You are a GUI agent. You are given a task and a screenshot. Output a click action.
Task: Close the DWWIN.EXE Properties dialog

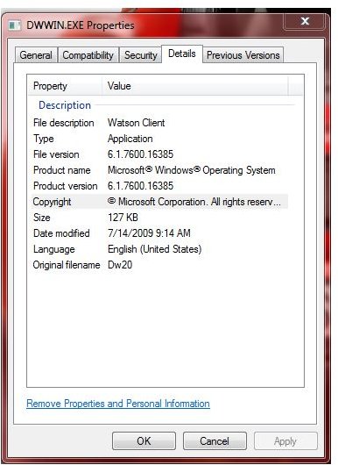[x=305, y=21]
